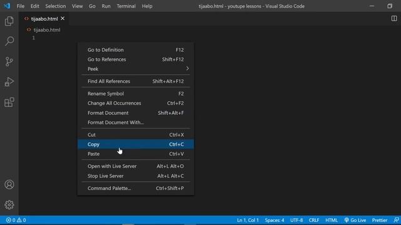Choose Cut from context menu
The width and height of the screenshot is (401, 225).
coord(135,135)
